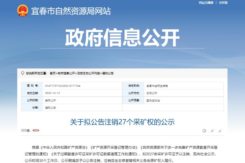
Task: Switch to 关怀版 care version
Action: coord(223,3)
